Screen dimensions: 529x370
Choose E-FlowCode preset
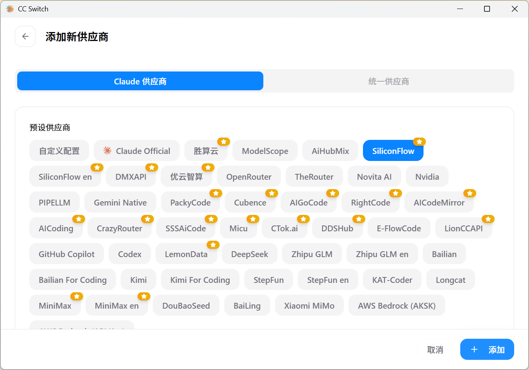click(x=399, y=228)
